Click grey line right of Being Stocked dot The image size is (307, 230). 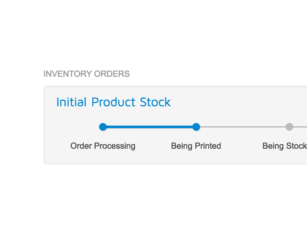[x=301, y=127]
